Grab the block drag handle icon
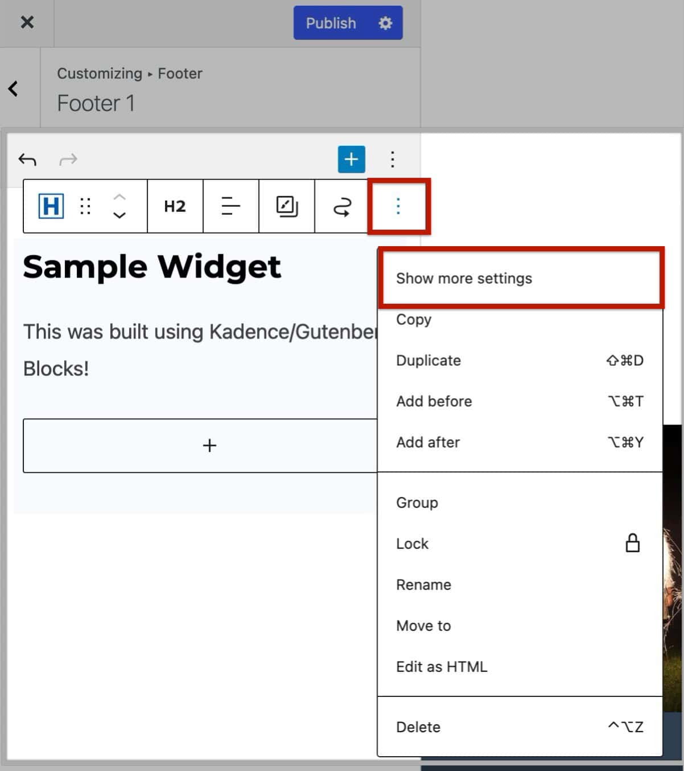The image size is (684, 771). [x=85, y=206]
